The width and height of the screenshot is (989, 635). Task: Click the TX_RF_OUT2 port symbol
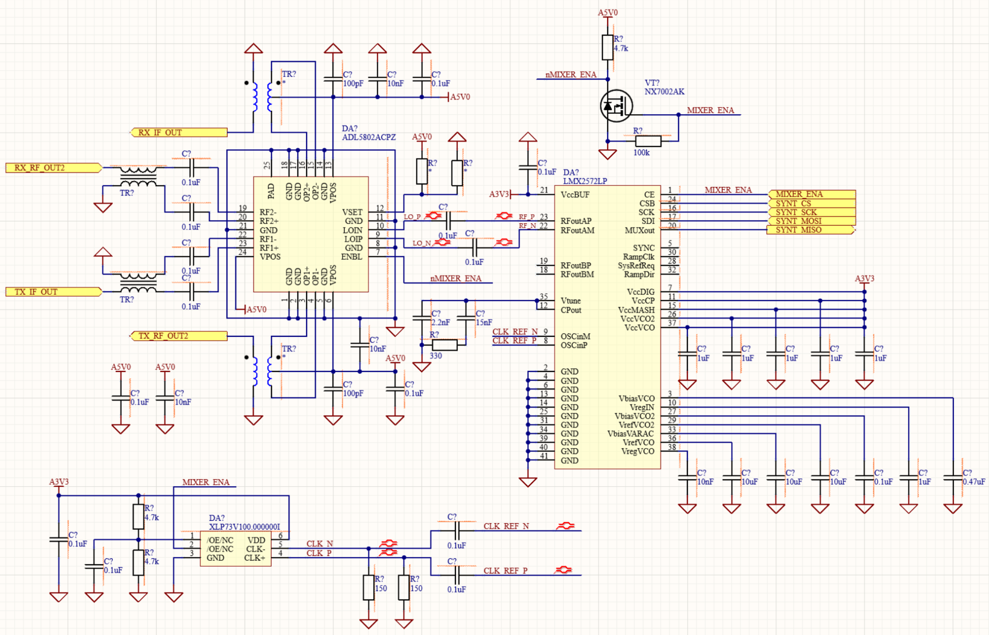[x=179, y=336]
